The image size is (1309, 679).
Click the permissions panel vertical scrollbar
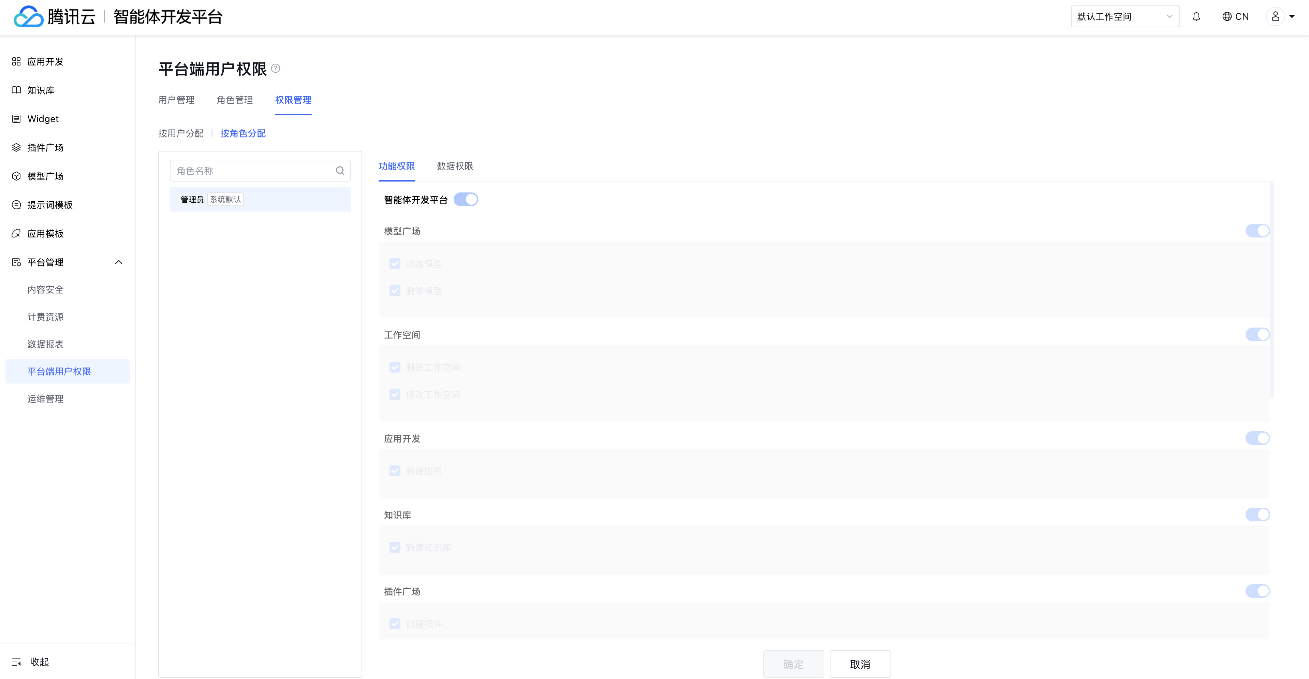(x=1272, y=290)
